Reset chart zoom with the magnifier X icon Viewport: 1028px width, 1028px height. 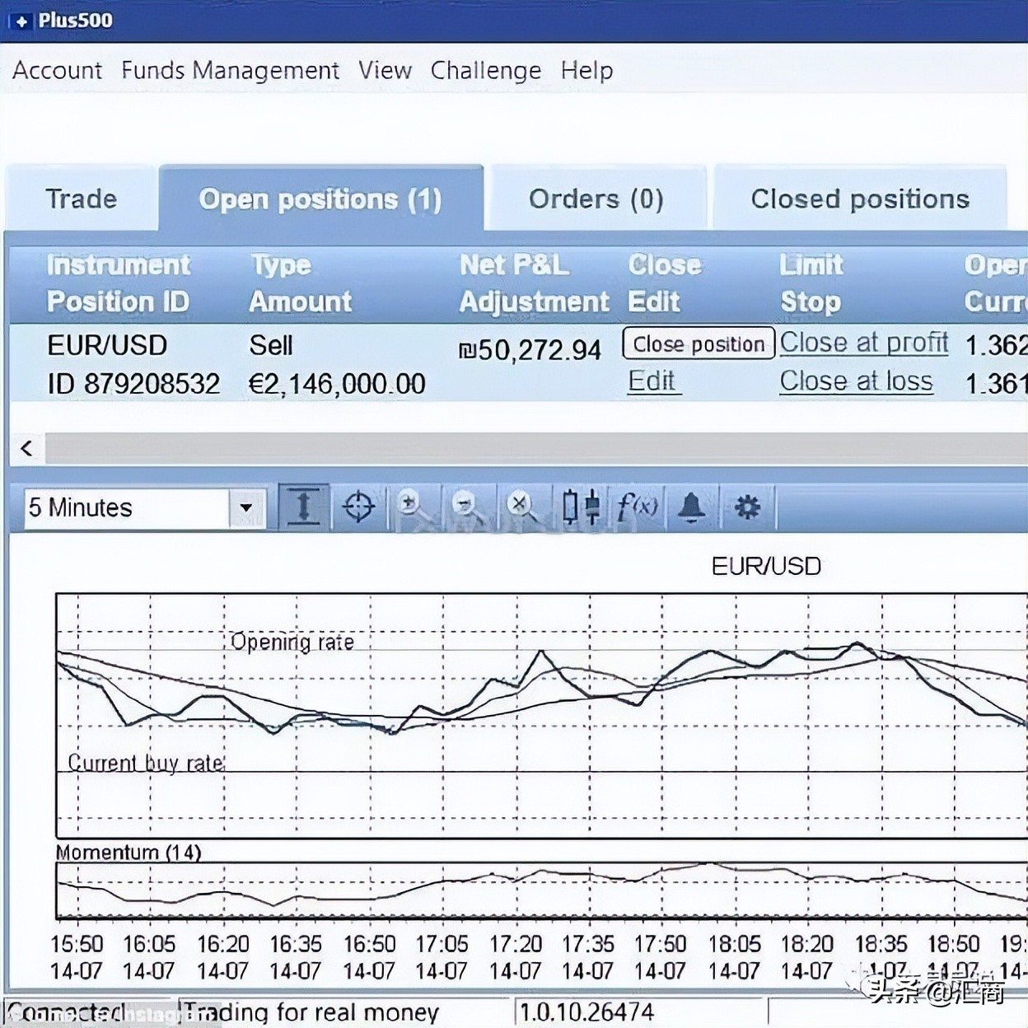click(x=522, y=507)
